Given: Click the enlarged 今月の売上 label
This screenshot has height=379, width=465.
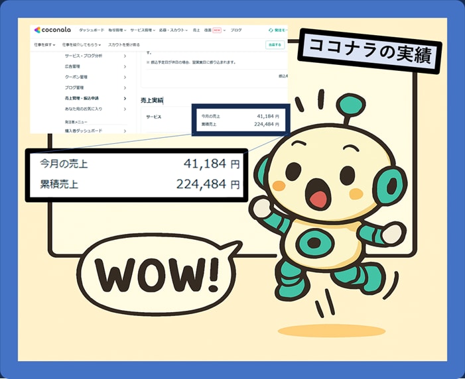Looking at the screenshot, I should click(64, 164).
